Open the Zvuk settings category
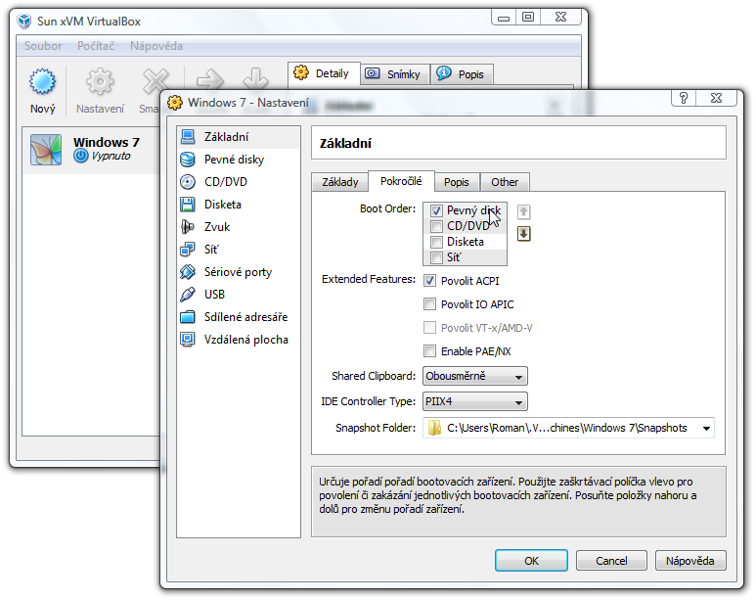 (x=239, y=227)
